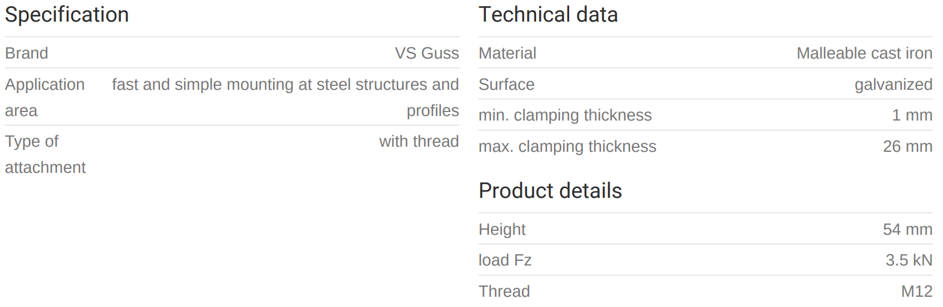Image resolution: width=943 pixels, height=307 pixels.
Task: Click the Type of attachment label
Action: (45, 154)
